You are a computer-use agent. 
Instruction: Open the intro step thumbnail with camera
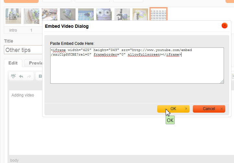13,16
